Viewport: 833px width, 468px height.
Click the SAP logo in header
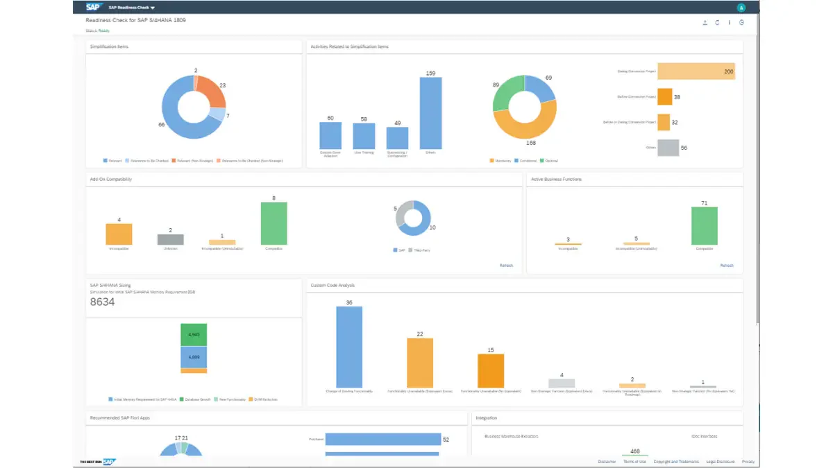[94, 7]
